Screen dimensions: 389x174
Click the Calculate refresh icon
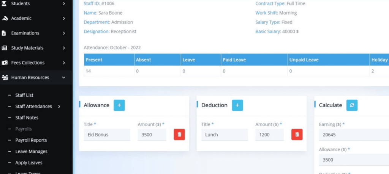pyautogui.click(x=352, y=105)
